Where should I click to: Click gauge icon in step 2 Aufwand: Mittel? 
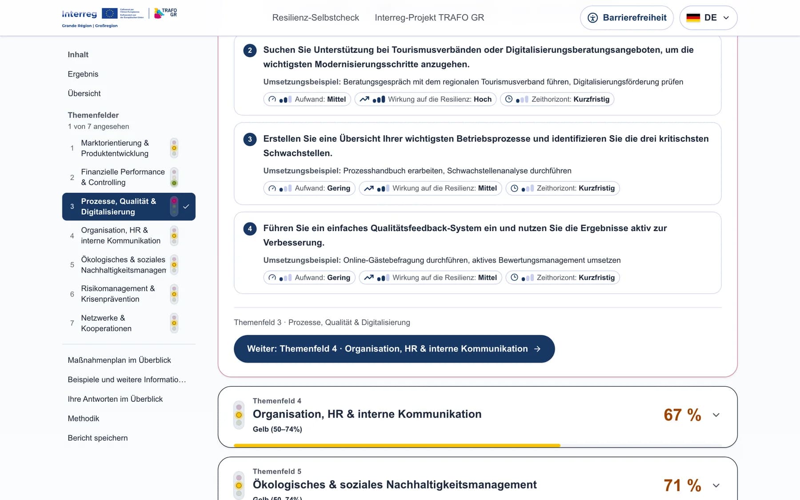[x=272, y=99]
